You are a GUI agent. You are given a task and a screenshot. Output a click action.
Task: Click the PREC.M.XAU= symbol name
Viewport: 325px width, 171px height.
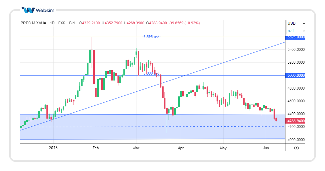pyautogui.click(x=33, y=23)
